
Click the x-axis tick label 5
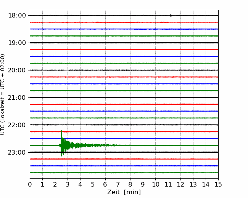click(93, 184)
